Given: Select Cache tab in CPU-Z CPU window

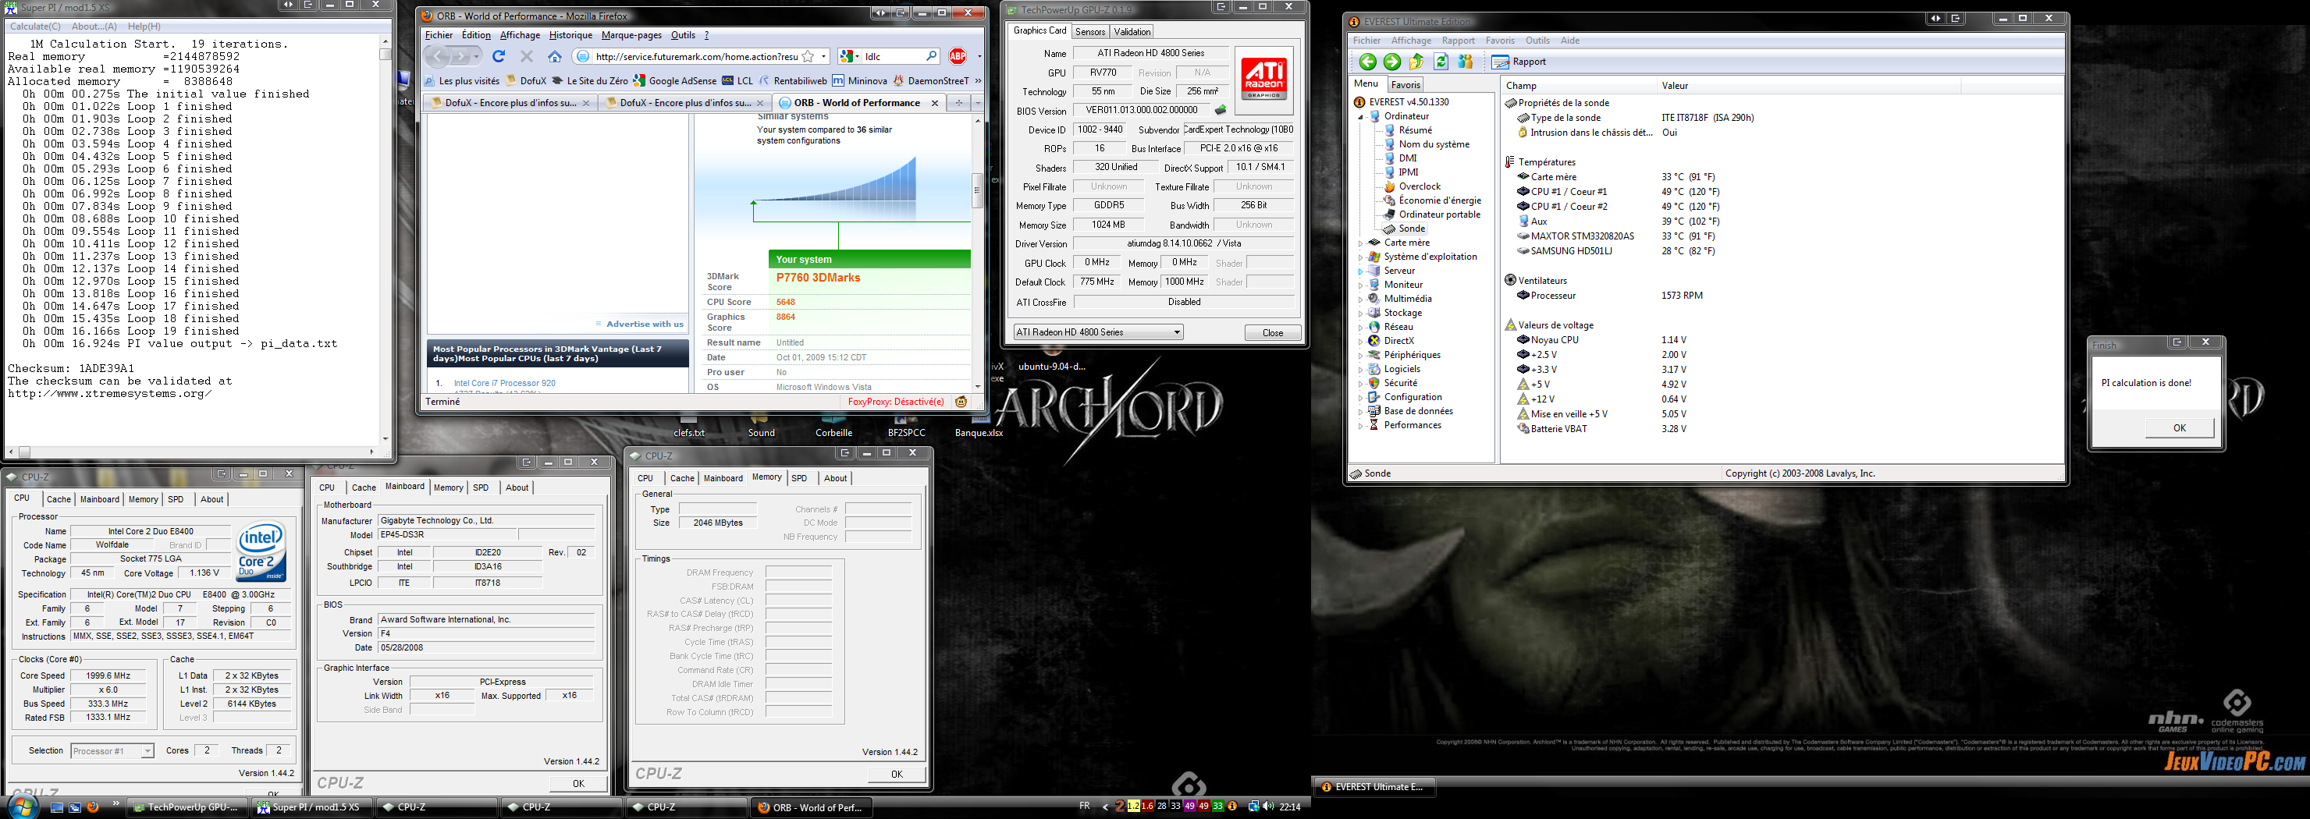Looking at the screenshot, I should (x=59, y=500).
